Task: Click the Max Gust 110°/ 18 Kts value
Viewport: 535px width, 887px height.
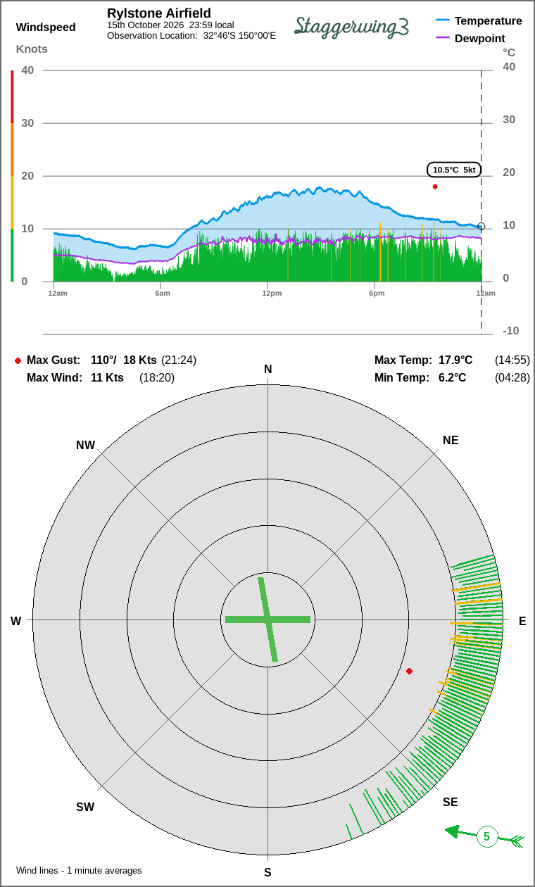Action: (124, 360)
